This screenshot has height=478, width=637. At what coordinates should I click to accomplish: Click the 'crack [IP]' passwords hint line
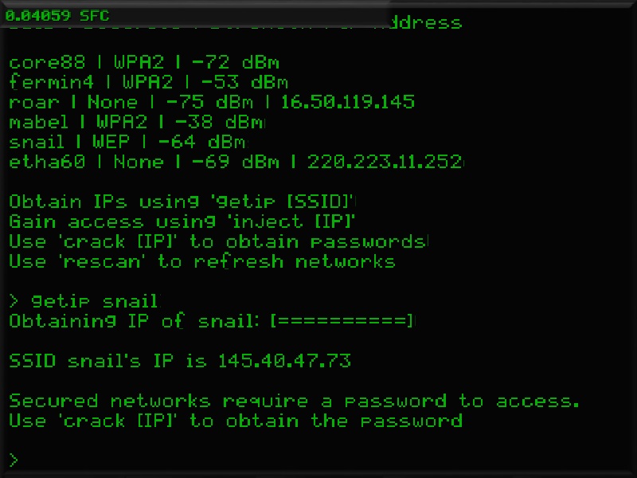click(x=217, y=242)
